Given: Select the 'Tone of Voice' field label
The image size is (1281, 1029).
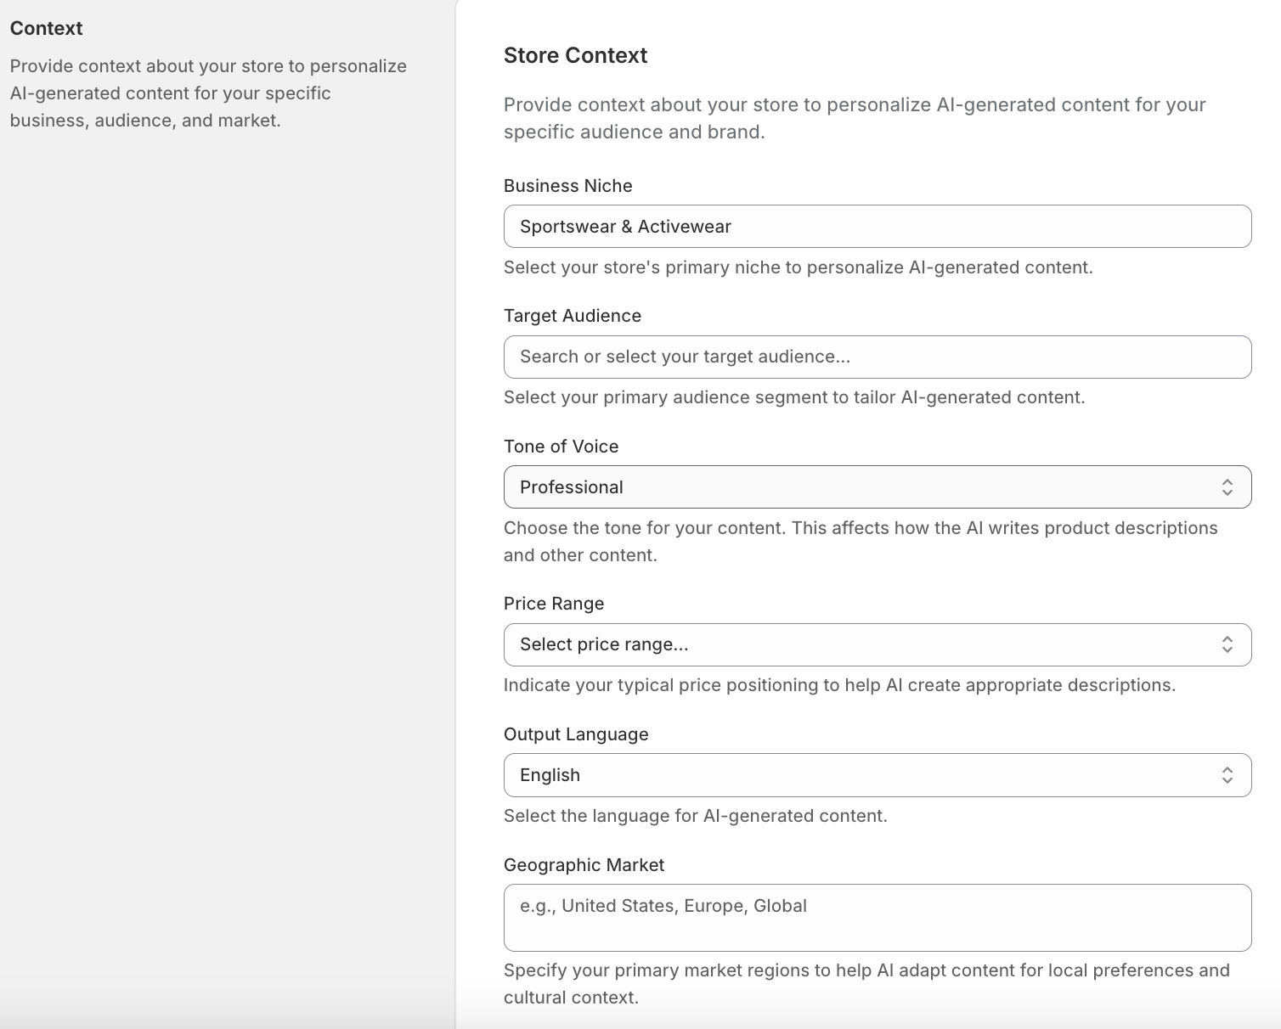Looking at the screenshot, I should 561,447.
